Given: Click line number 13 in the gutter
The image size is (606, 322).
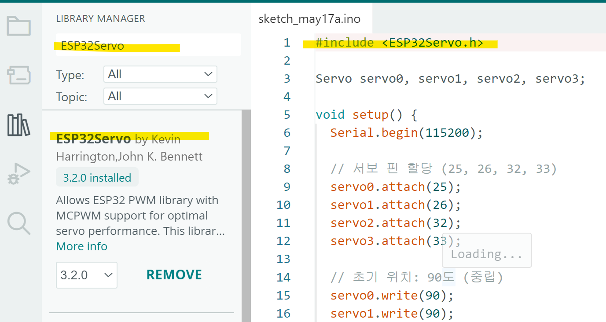Looking at the screenshot, I should pos(284,259).
